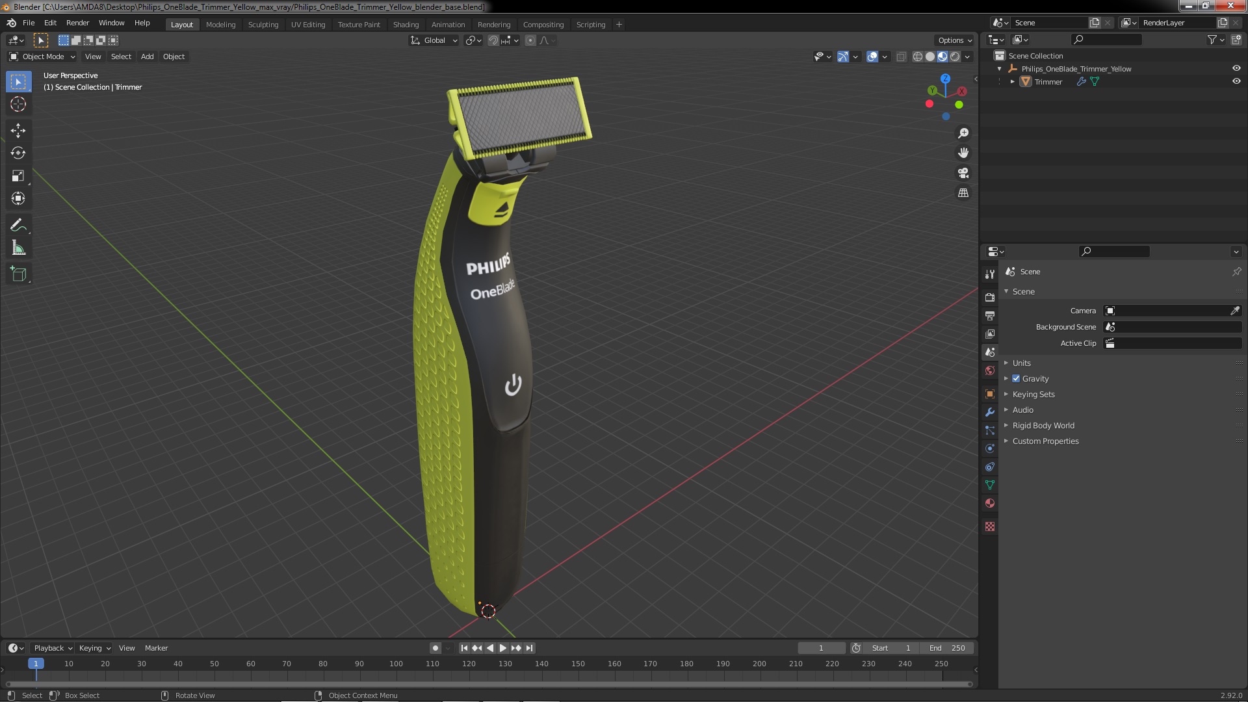The image size is (1248, 702).
Task: Open the Material properties tab icon
Action: pyautogui.click(x=989, y=503)
